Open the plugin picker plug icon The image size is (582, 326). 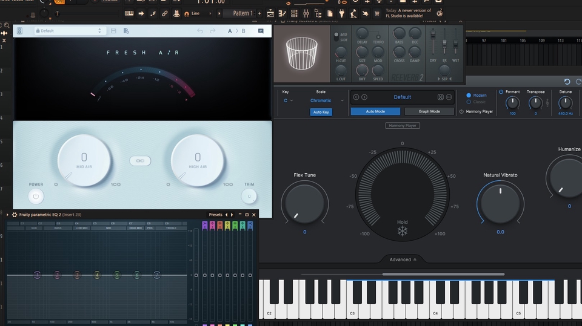coord(341,14)
